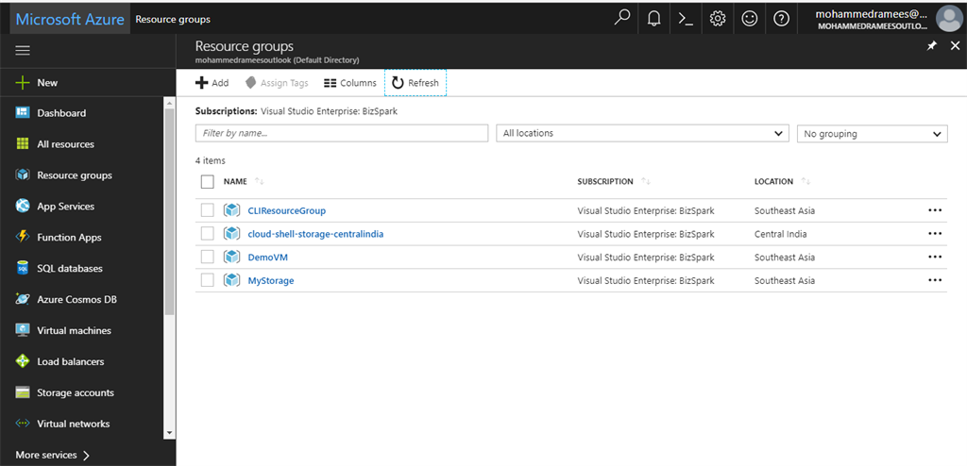Image resolution: width=967 pixels, height=466 pixels.
Task: Open the settings gear icon
Action: pyautogui.click(x=718, y=19)
